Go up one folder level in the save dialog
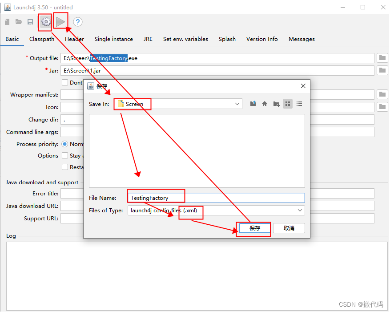390x312 pixels. point(253,104)
